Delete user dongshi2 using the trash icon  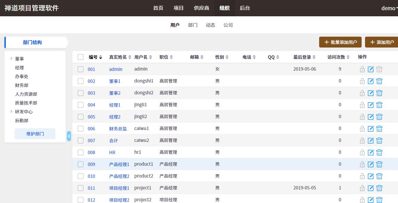(379, 93)
